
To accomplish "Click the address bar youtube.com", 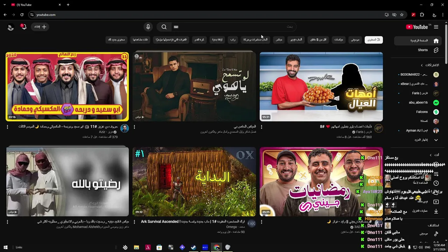I will pos(46,15).
